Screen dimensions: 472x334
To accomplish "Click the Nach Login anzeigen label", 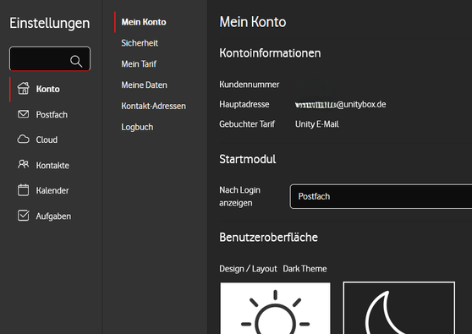I will pyautogui.click(x=240, y=196).
